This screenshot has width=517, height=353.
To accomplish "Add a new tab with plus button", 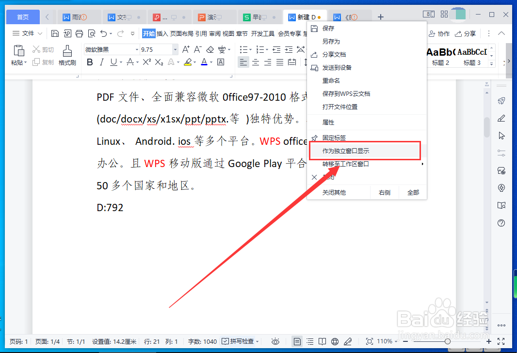I will click(x=381, y=17).
